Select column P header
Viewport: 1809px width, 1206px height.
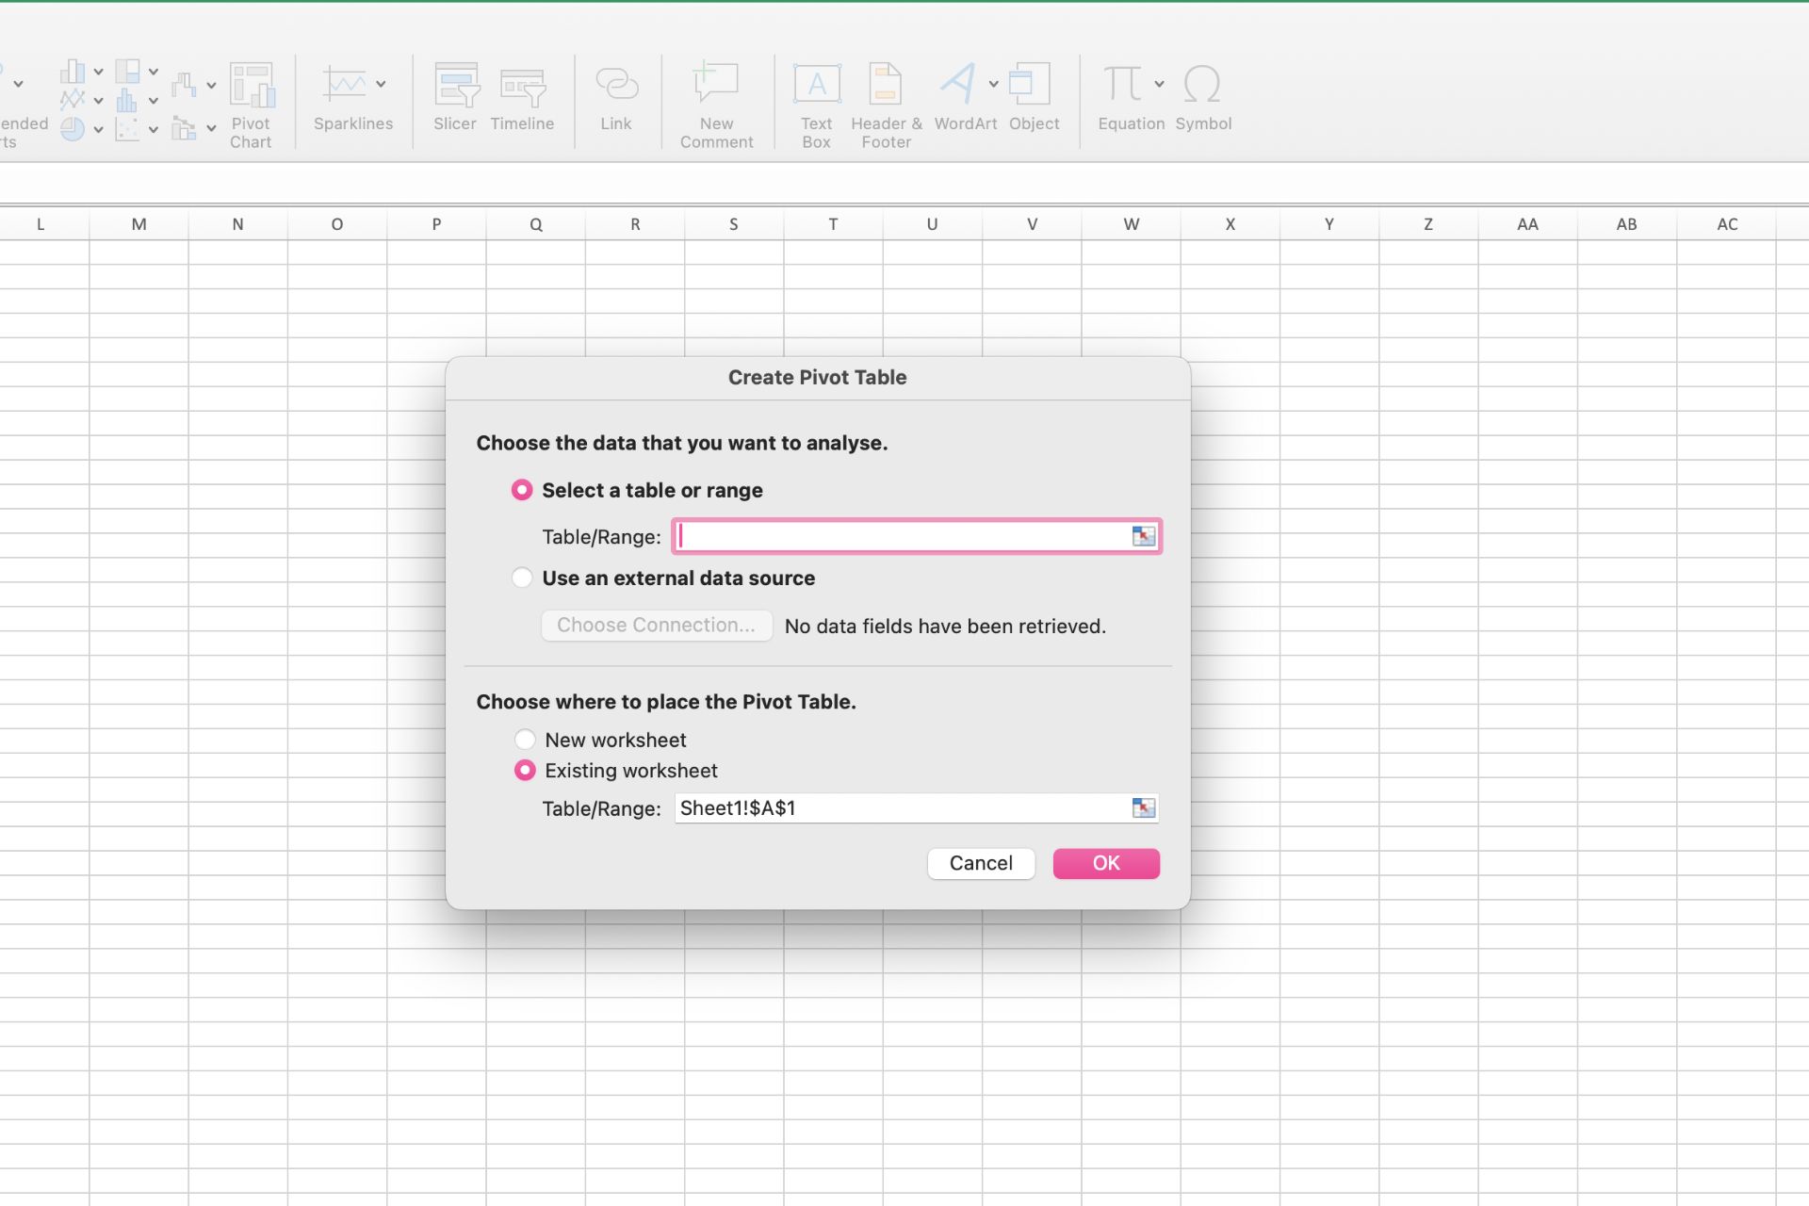(436, 224)
